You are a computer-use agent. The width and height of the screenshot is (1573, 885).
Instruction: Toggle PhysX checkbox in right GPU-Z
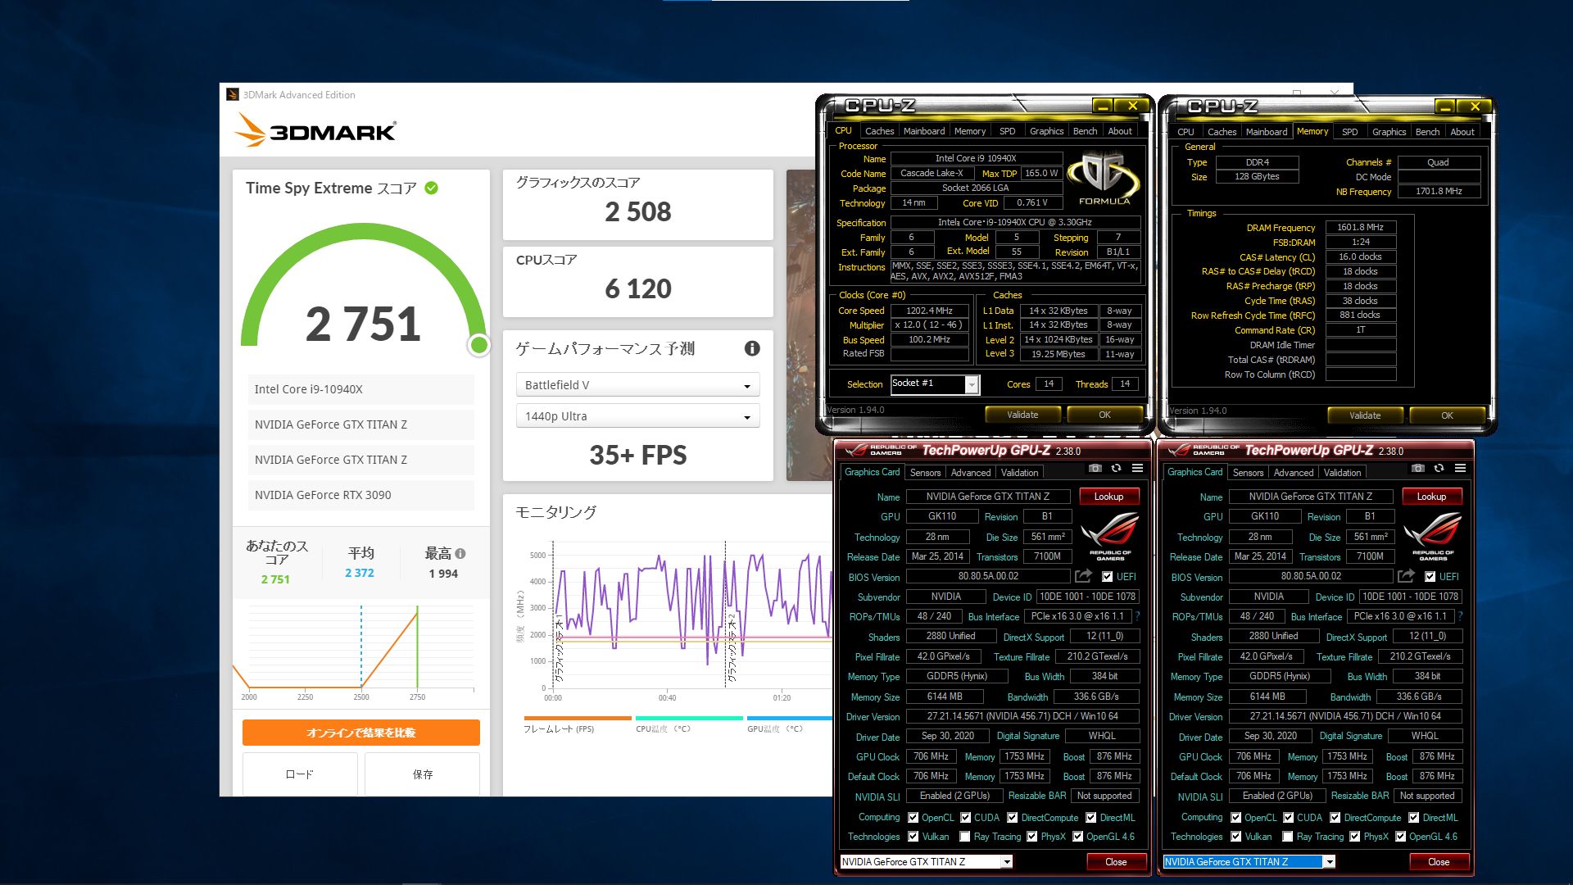[x=1355, y=837]
